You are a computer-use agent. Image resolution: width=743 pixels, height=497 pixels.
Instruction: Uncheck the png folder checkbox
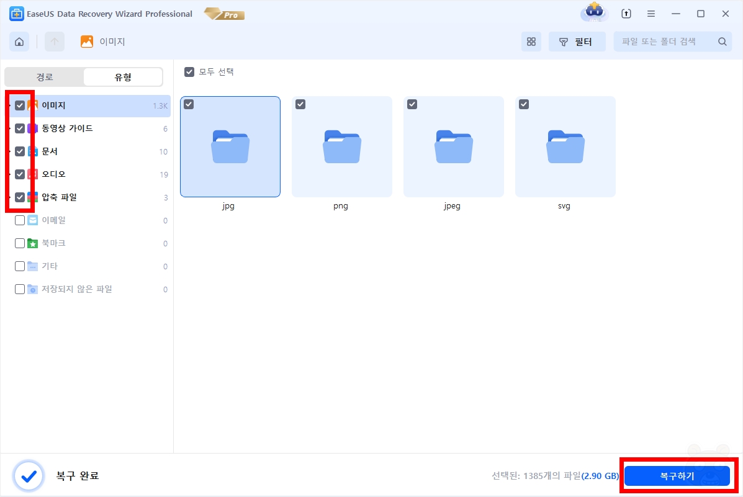tap(300, 104)
